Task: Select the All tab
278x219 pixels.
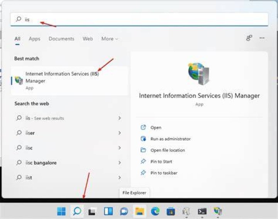Action: click(x=17, y=39)
